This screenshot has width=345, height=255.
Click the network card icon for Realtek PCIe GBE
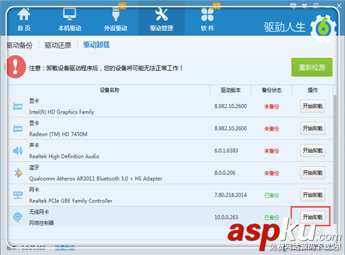pos(18,195)
